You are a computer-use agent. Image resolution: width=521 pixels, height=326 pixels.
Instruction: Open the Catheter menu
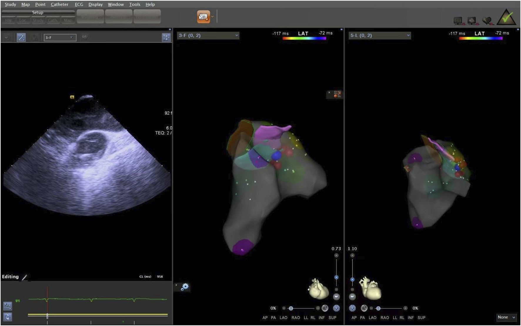(59, 4)
